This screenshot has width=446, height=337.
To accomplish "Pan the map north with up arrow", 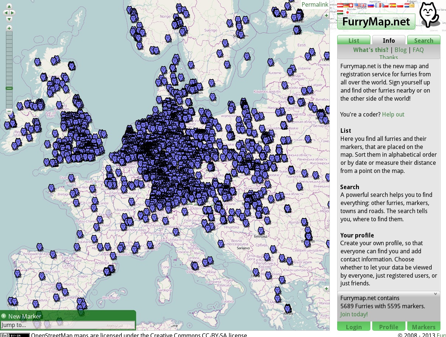I will point(9,6).
